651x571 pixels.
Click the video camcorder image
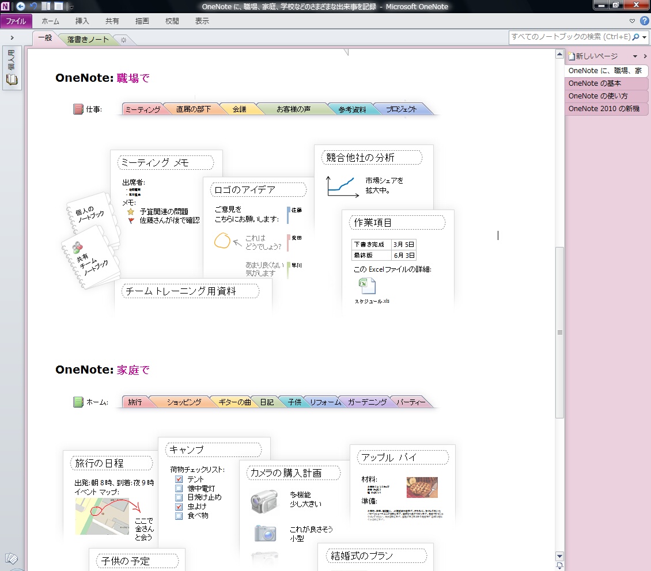click(264, 501)
